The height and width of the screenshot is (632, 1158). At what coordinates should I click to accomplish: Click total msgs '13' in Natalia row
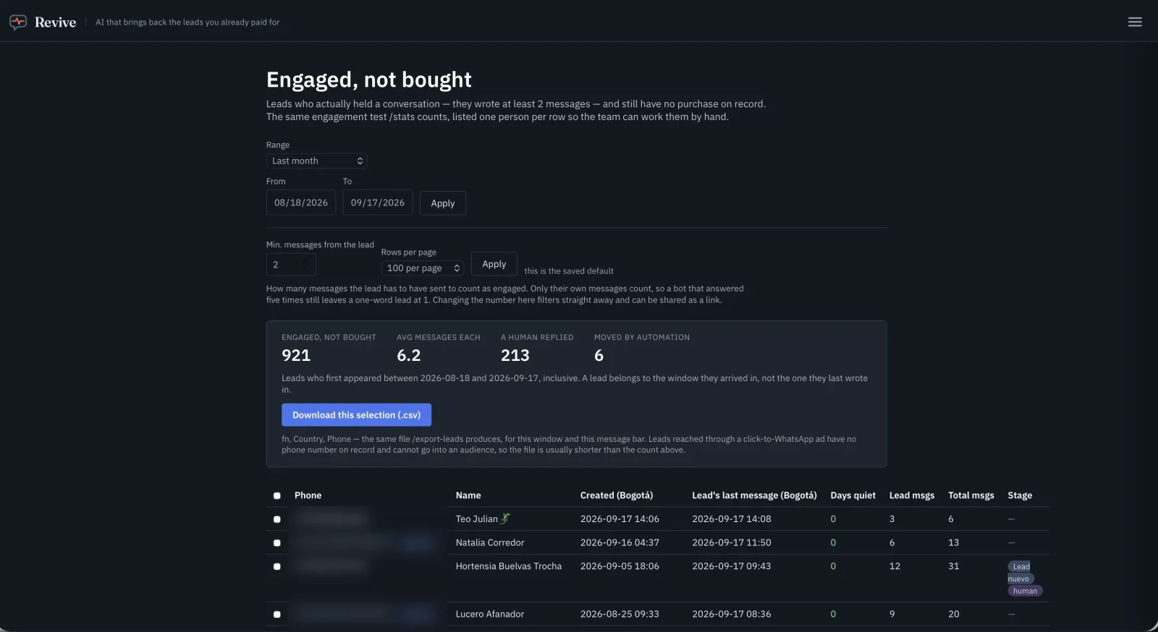click(954, 542)
